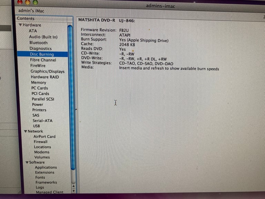Viewport: 265px width, 199px height.
Task: Click Cache value 2048 KB
Action: point(127,45)
